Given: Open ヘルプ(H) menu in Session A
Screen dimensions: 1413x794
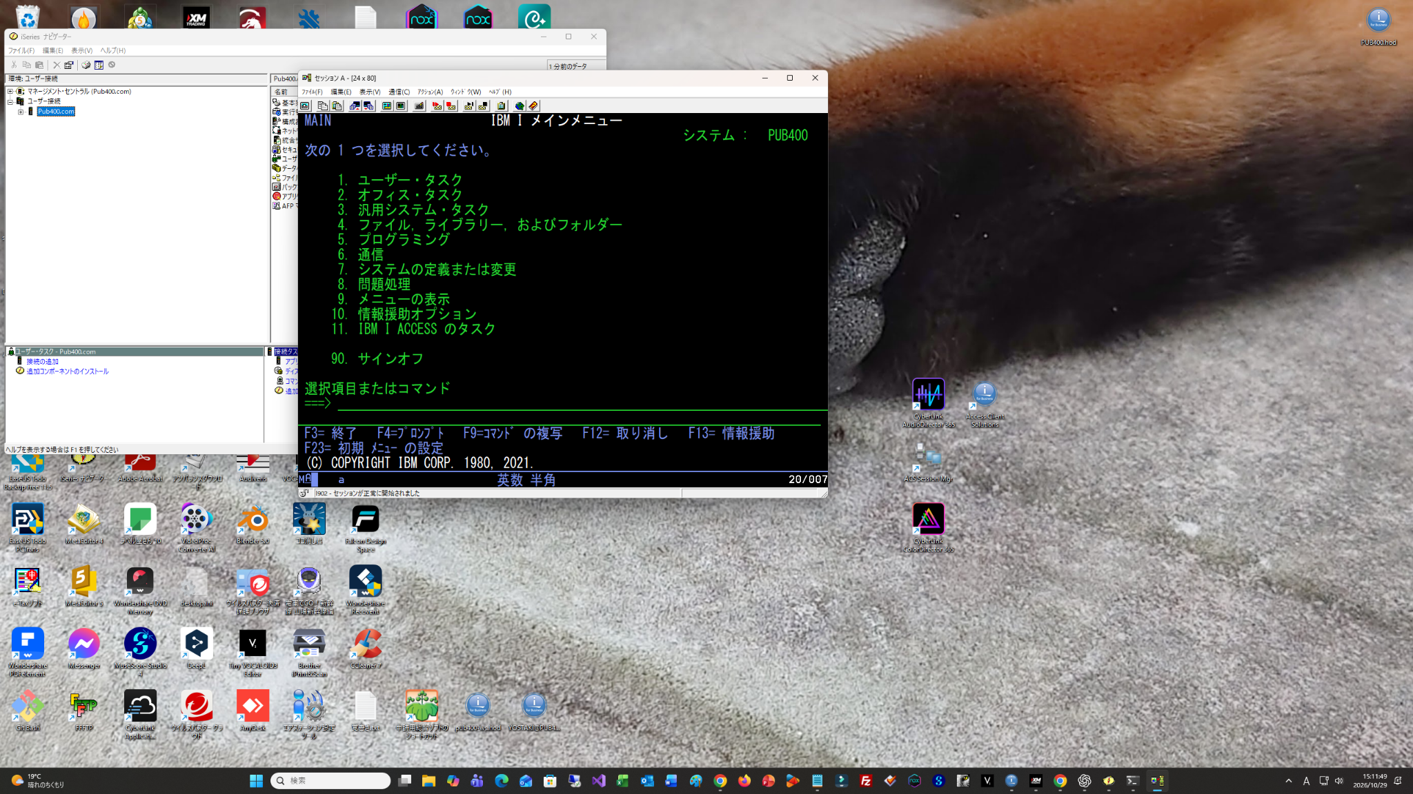Looking at the screenshot, I should click(x=500, y=92).
